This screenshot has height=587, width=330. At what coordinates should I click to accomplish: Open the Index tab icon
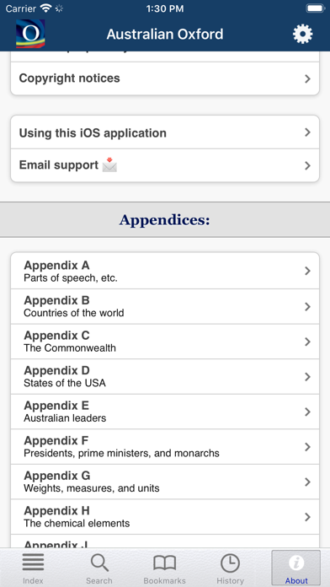33,569
